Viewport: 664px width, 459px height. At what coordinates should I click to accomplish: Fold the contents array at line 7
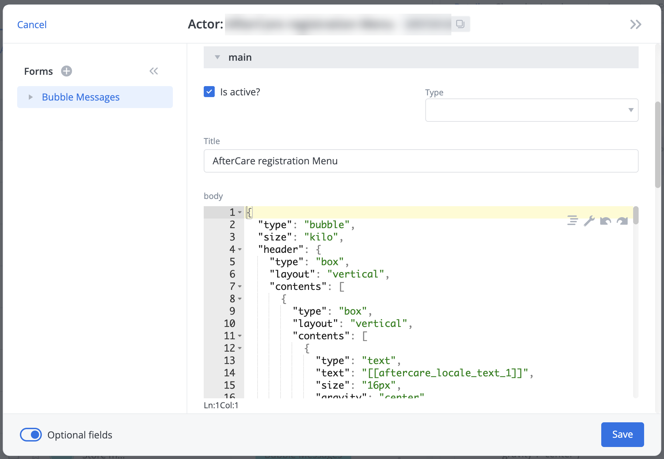(240, 286)
